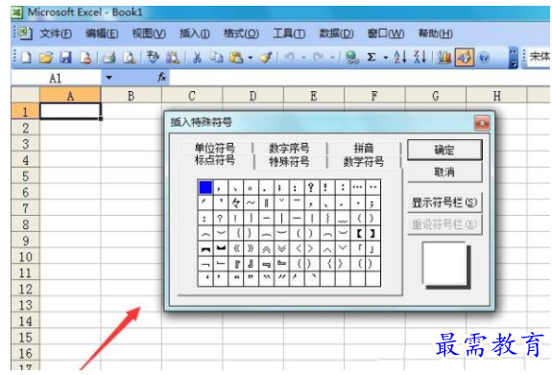
Task: Click the New workbook icon
Action: pos(27,58)
